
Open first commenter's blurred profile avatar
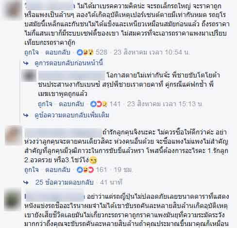coord(14,10)
